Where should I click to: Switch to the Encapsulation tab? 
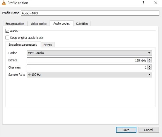point(15,24)
